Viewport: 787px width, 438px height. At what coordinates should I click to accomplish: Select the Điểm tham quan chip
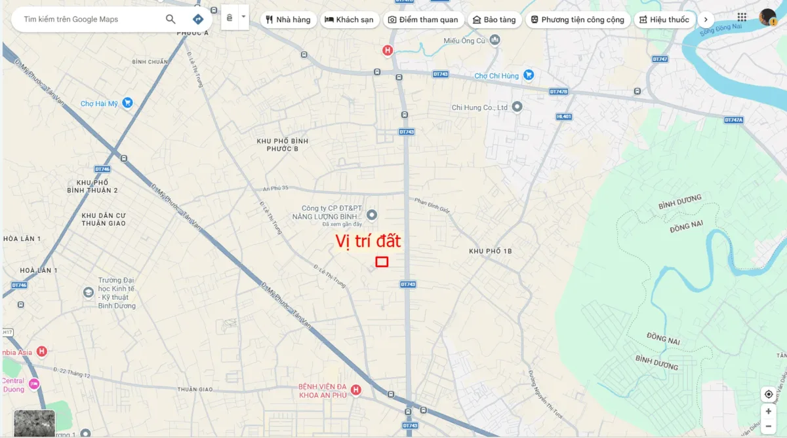click(x=423, y=20)
